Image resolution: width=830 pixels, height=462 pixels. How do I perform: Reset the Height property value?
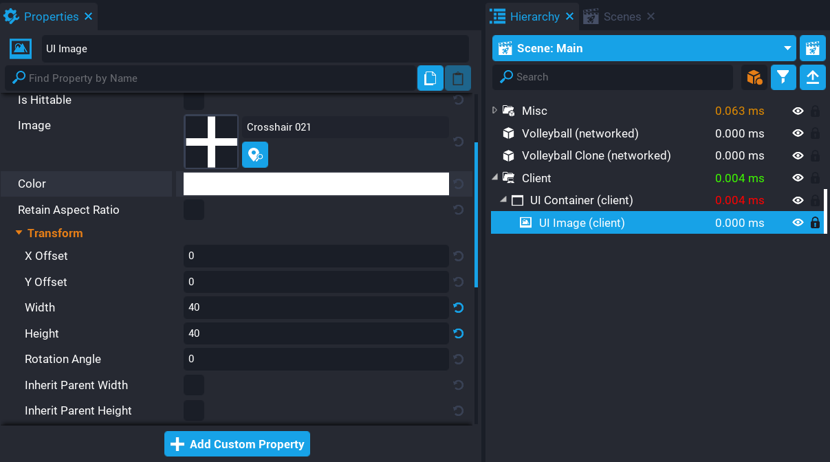pos(459,333)
